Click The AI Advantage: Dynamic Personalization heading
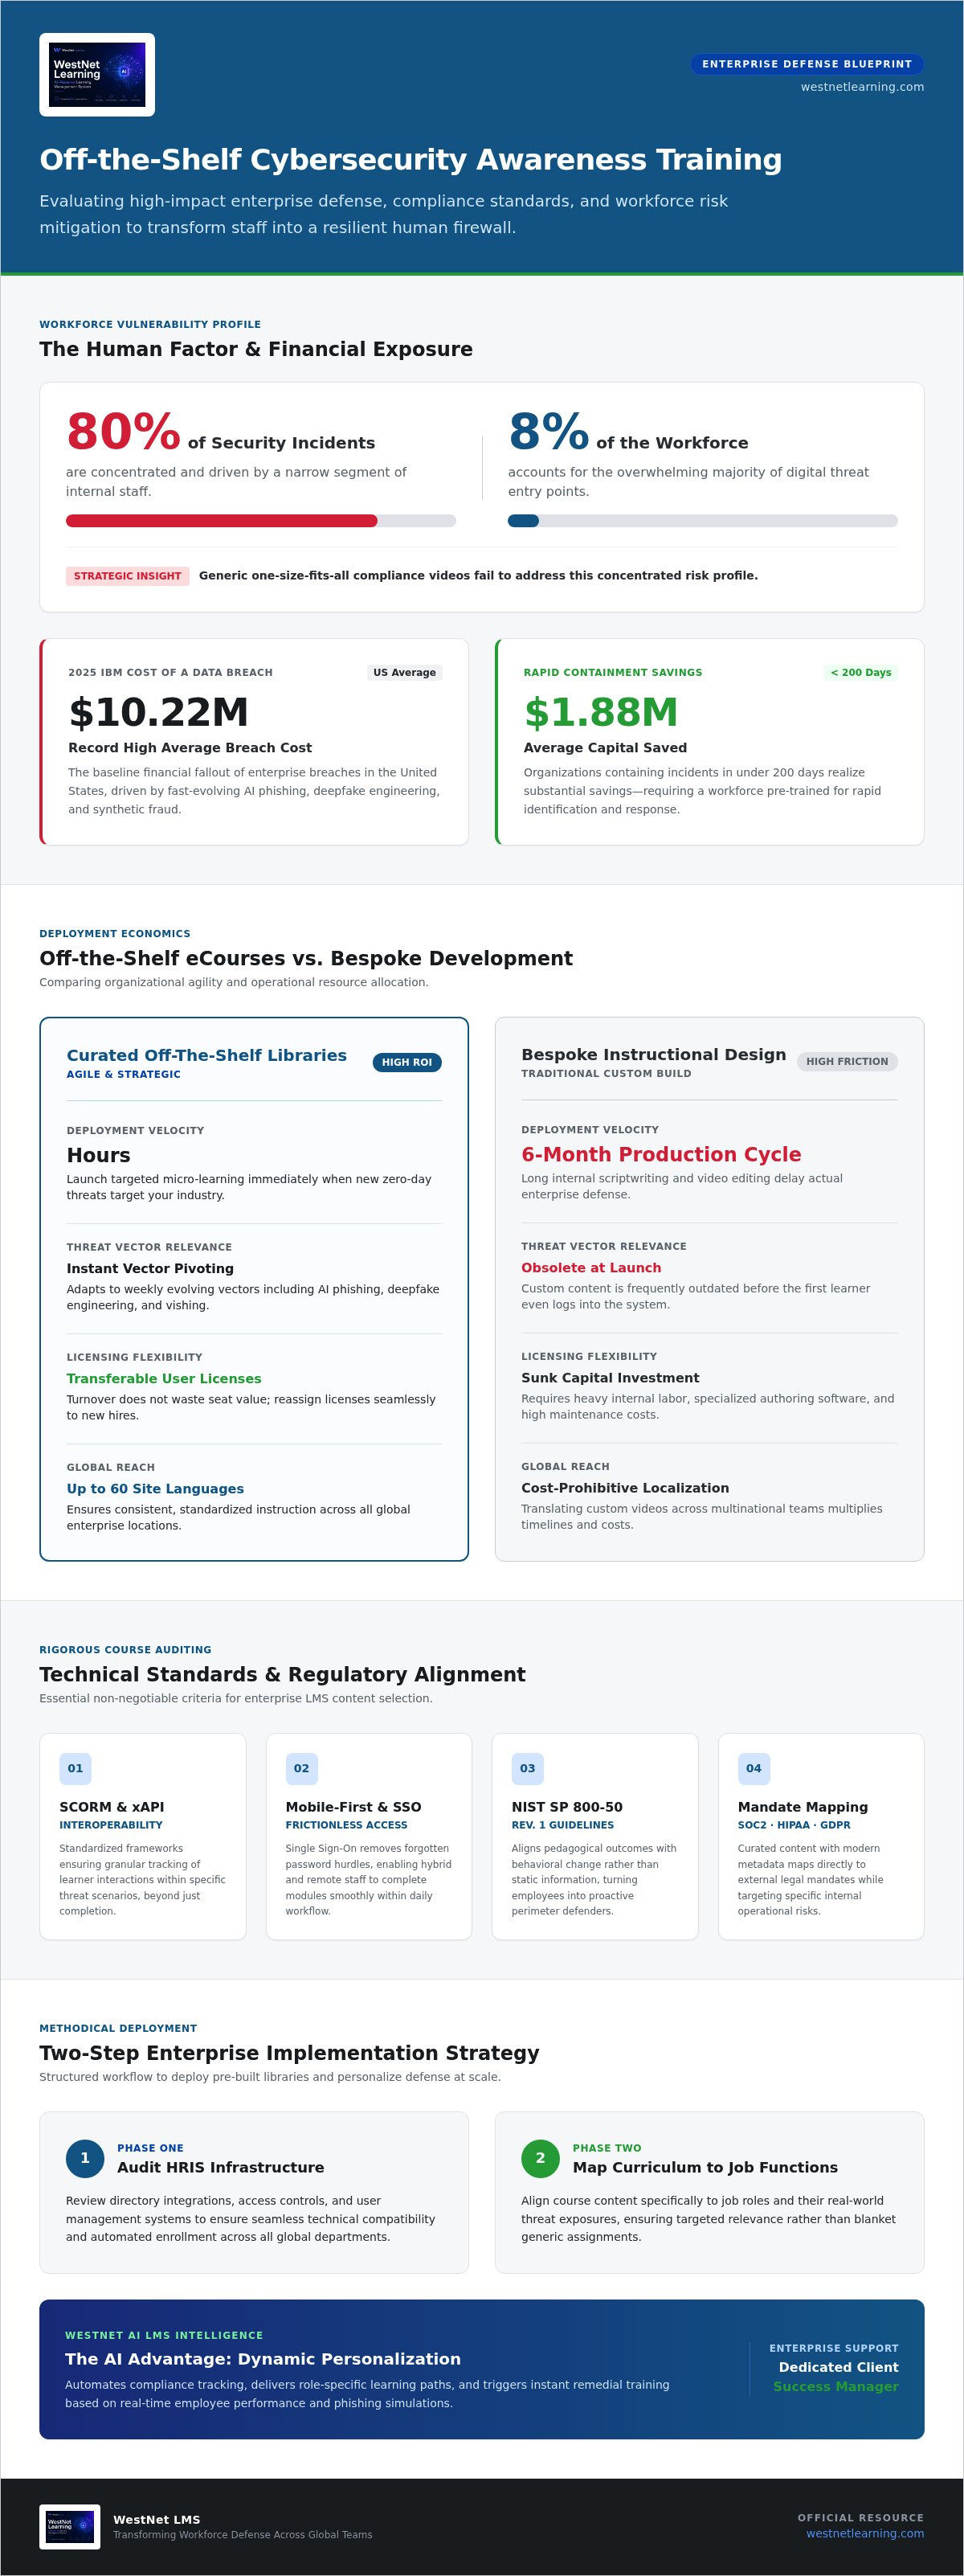Image resolution: width=964 pixels, height=2576 pixels. pyautogui.click(x=263, y=2359)
